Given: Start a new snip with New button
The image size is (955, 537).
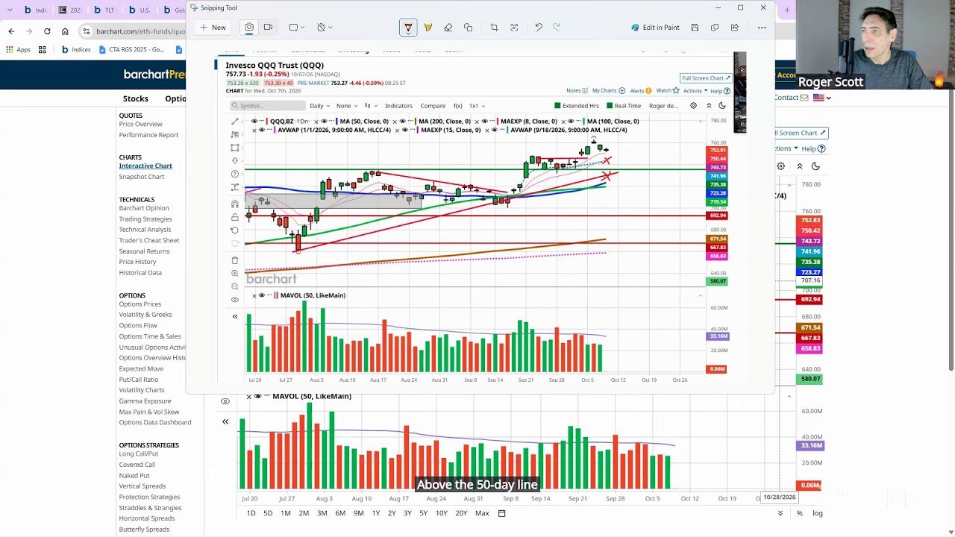Looking at the screenshot, I should pos(213,28).
